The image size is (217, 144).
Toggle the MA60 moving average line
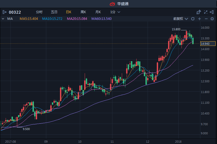(x=101, y=19)
